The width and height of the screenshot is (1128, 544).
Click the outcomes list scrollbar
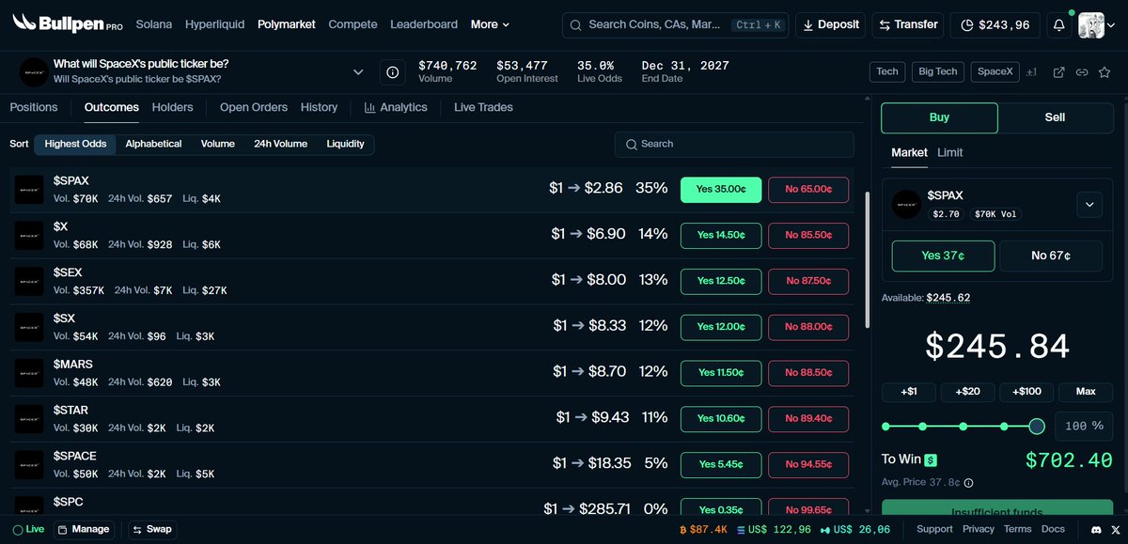tap(867, 260)
